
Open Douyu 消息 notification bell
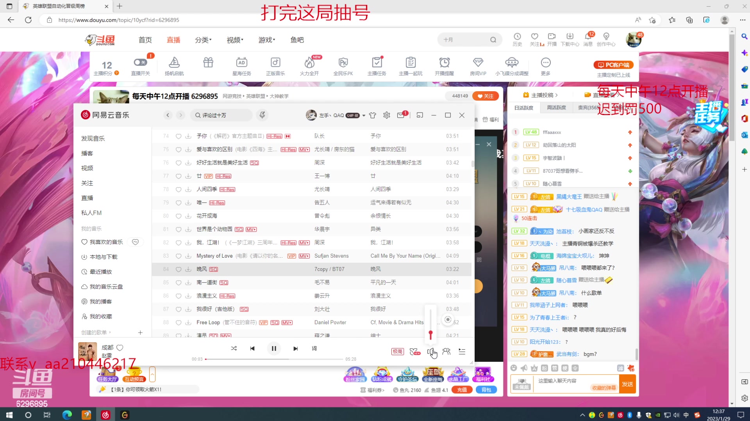point(588,39)
